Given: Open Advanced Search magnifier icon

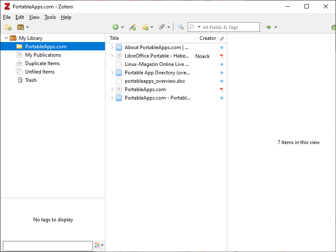Looking at the screenshot, I should pos(181,27).
